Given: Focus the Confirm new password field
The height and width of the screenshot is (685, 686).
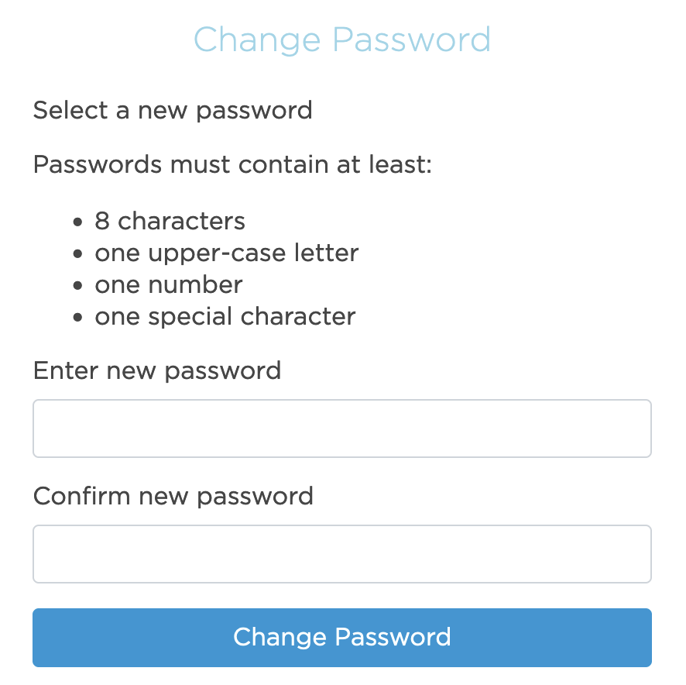Looking at the screenshot, I should [342, 554].
